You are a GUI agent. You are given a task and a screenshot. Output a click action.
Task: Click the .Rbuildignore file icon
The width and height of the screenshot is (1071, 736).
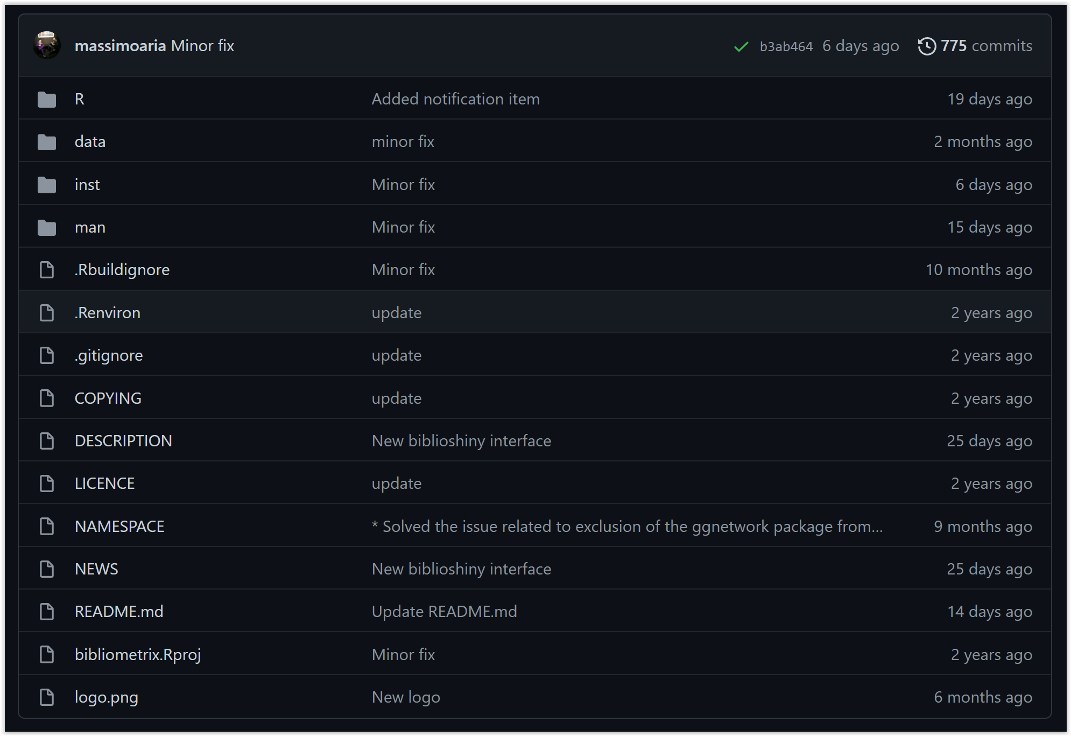(x=47, y=270)
